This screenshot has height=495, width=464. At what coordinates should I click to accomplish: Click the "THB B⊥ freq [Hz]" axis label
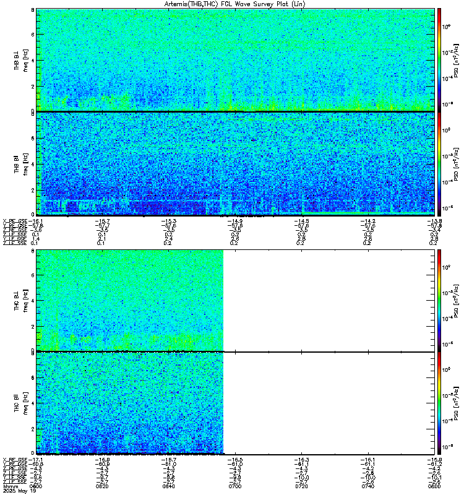21,60
